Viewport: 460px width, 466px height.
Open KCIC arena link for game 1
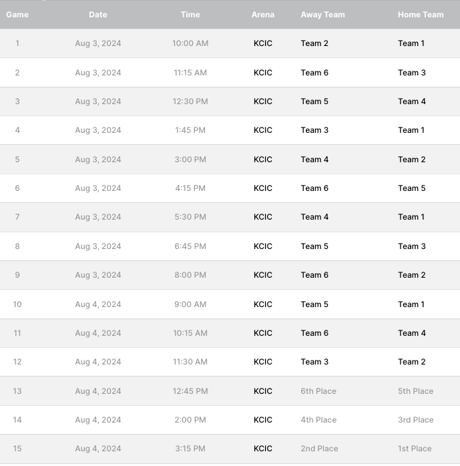click(x=263, y=43)
